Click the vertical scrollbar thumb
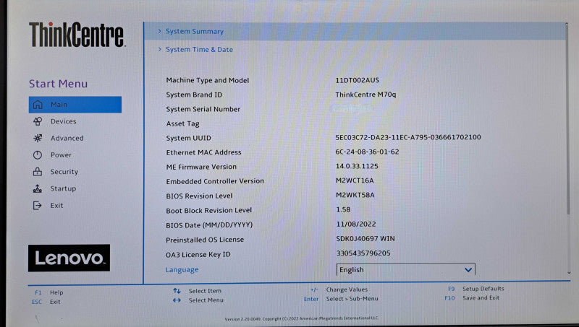Viewport: 579px width, 327px height. tap(567, 121)
